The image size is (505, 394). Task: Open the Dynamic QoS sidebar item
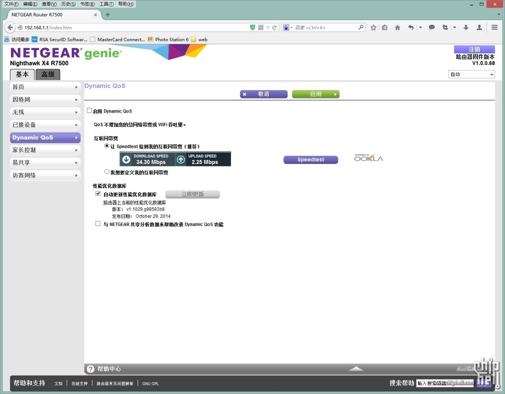45,138
